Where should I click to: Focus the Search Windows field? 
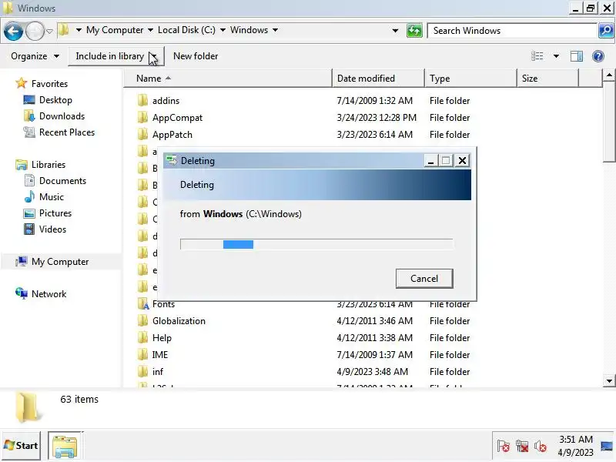[512, 31]
